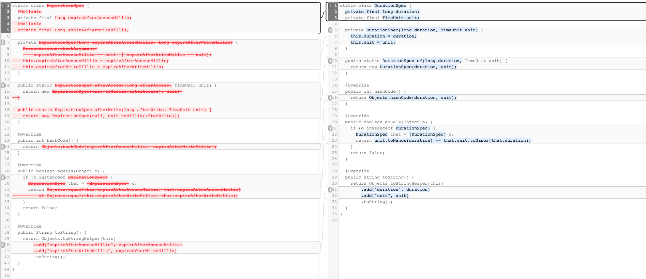Click the merge arrow beside left line 24
The width and height of the screenshot is (646, 279).
coord(3,147)
